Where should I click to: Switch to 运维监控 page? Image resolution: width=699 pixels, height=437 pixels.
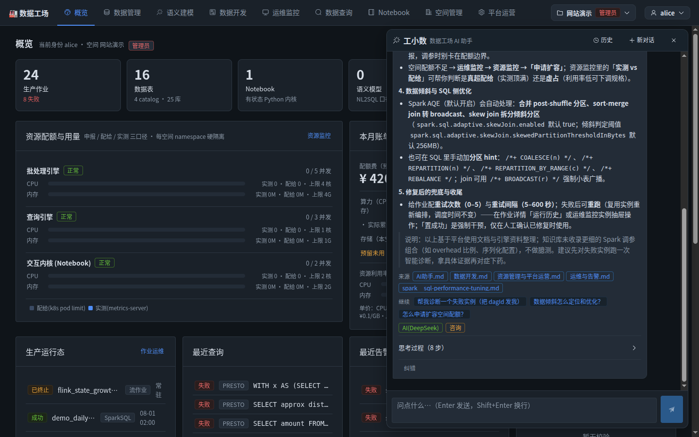coord(281,13)
